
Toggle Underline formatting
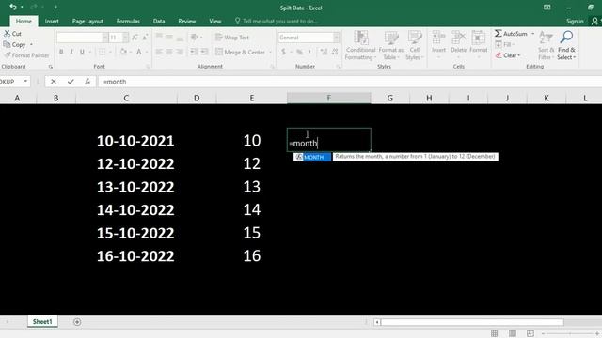(x=82, y=52)
